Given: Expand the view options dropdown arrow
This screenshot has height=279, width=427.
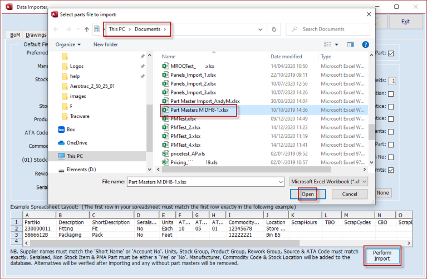Looking at the screenshot, I should [337, 44].
